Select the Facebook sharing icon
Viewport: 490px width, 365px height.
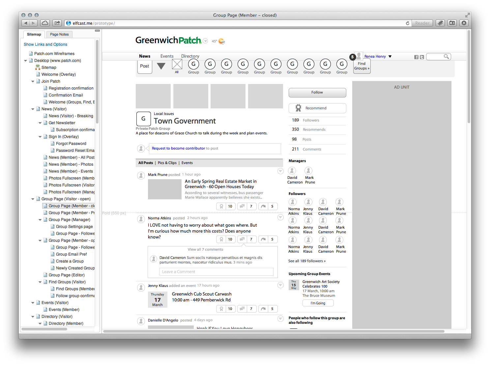[416, 57]
